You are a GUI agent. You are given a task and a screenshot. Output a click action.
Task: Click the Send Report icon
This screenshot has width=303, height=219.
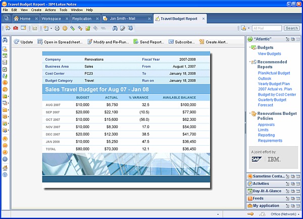pyautogui.click(x=136, y=42)
